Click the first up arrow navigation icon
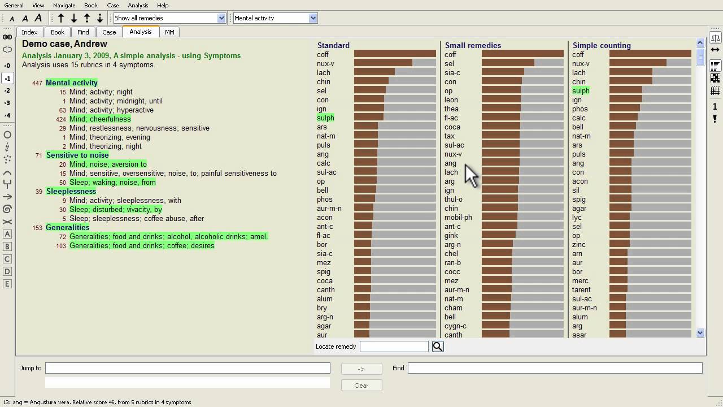723x407 pixels. (61, 18)
